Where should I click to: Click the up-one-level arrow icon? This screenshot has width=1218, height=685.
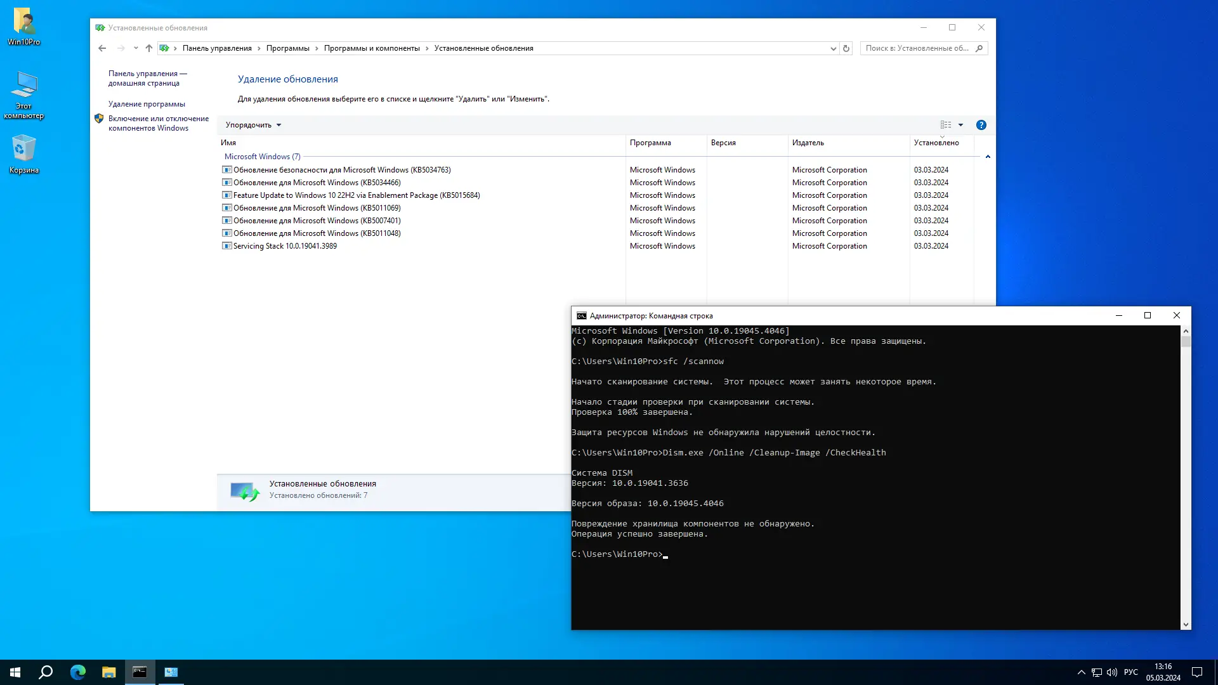coord(148,48)
